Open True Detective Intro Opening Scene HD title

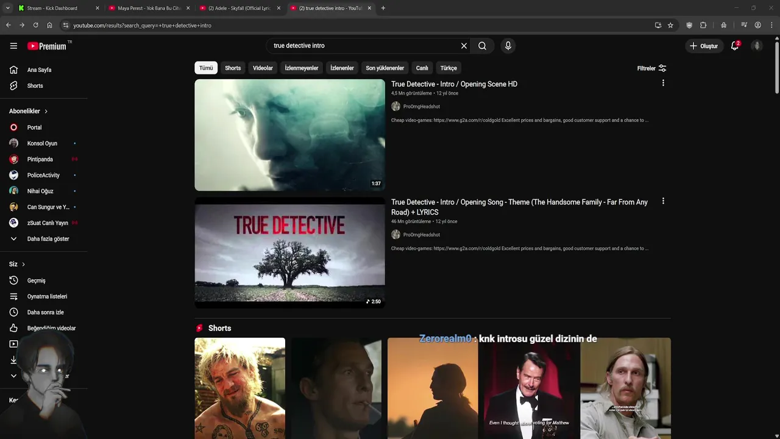[454, 84]
